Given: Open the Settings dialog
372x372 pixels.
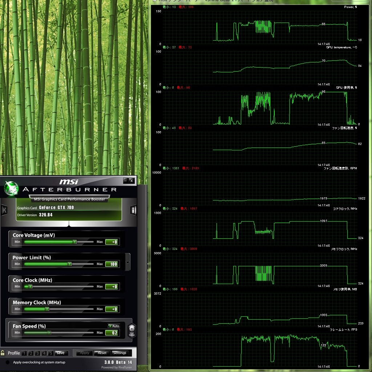Looking at the screenshot, I should tap(120, 353).
